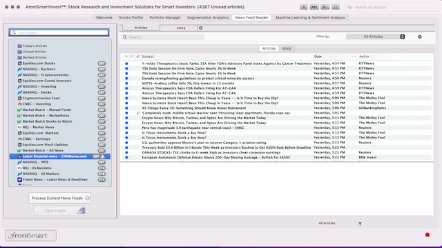Image resolution: width=442 pixels, height=248 pixels.
Task: Click the AroniSmart logo button
Action: (x=30, y=236)
